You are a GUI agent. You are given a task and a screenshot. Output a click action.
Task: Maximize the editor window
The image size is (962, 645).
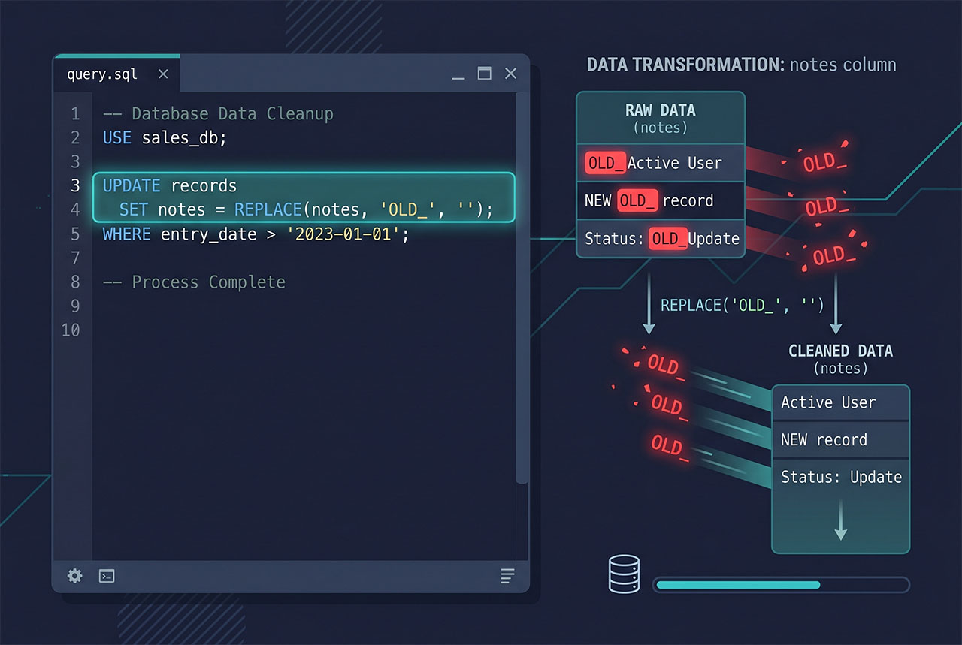[x=485, y=73]
